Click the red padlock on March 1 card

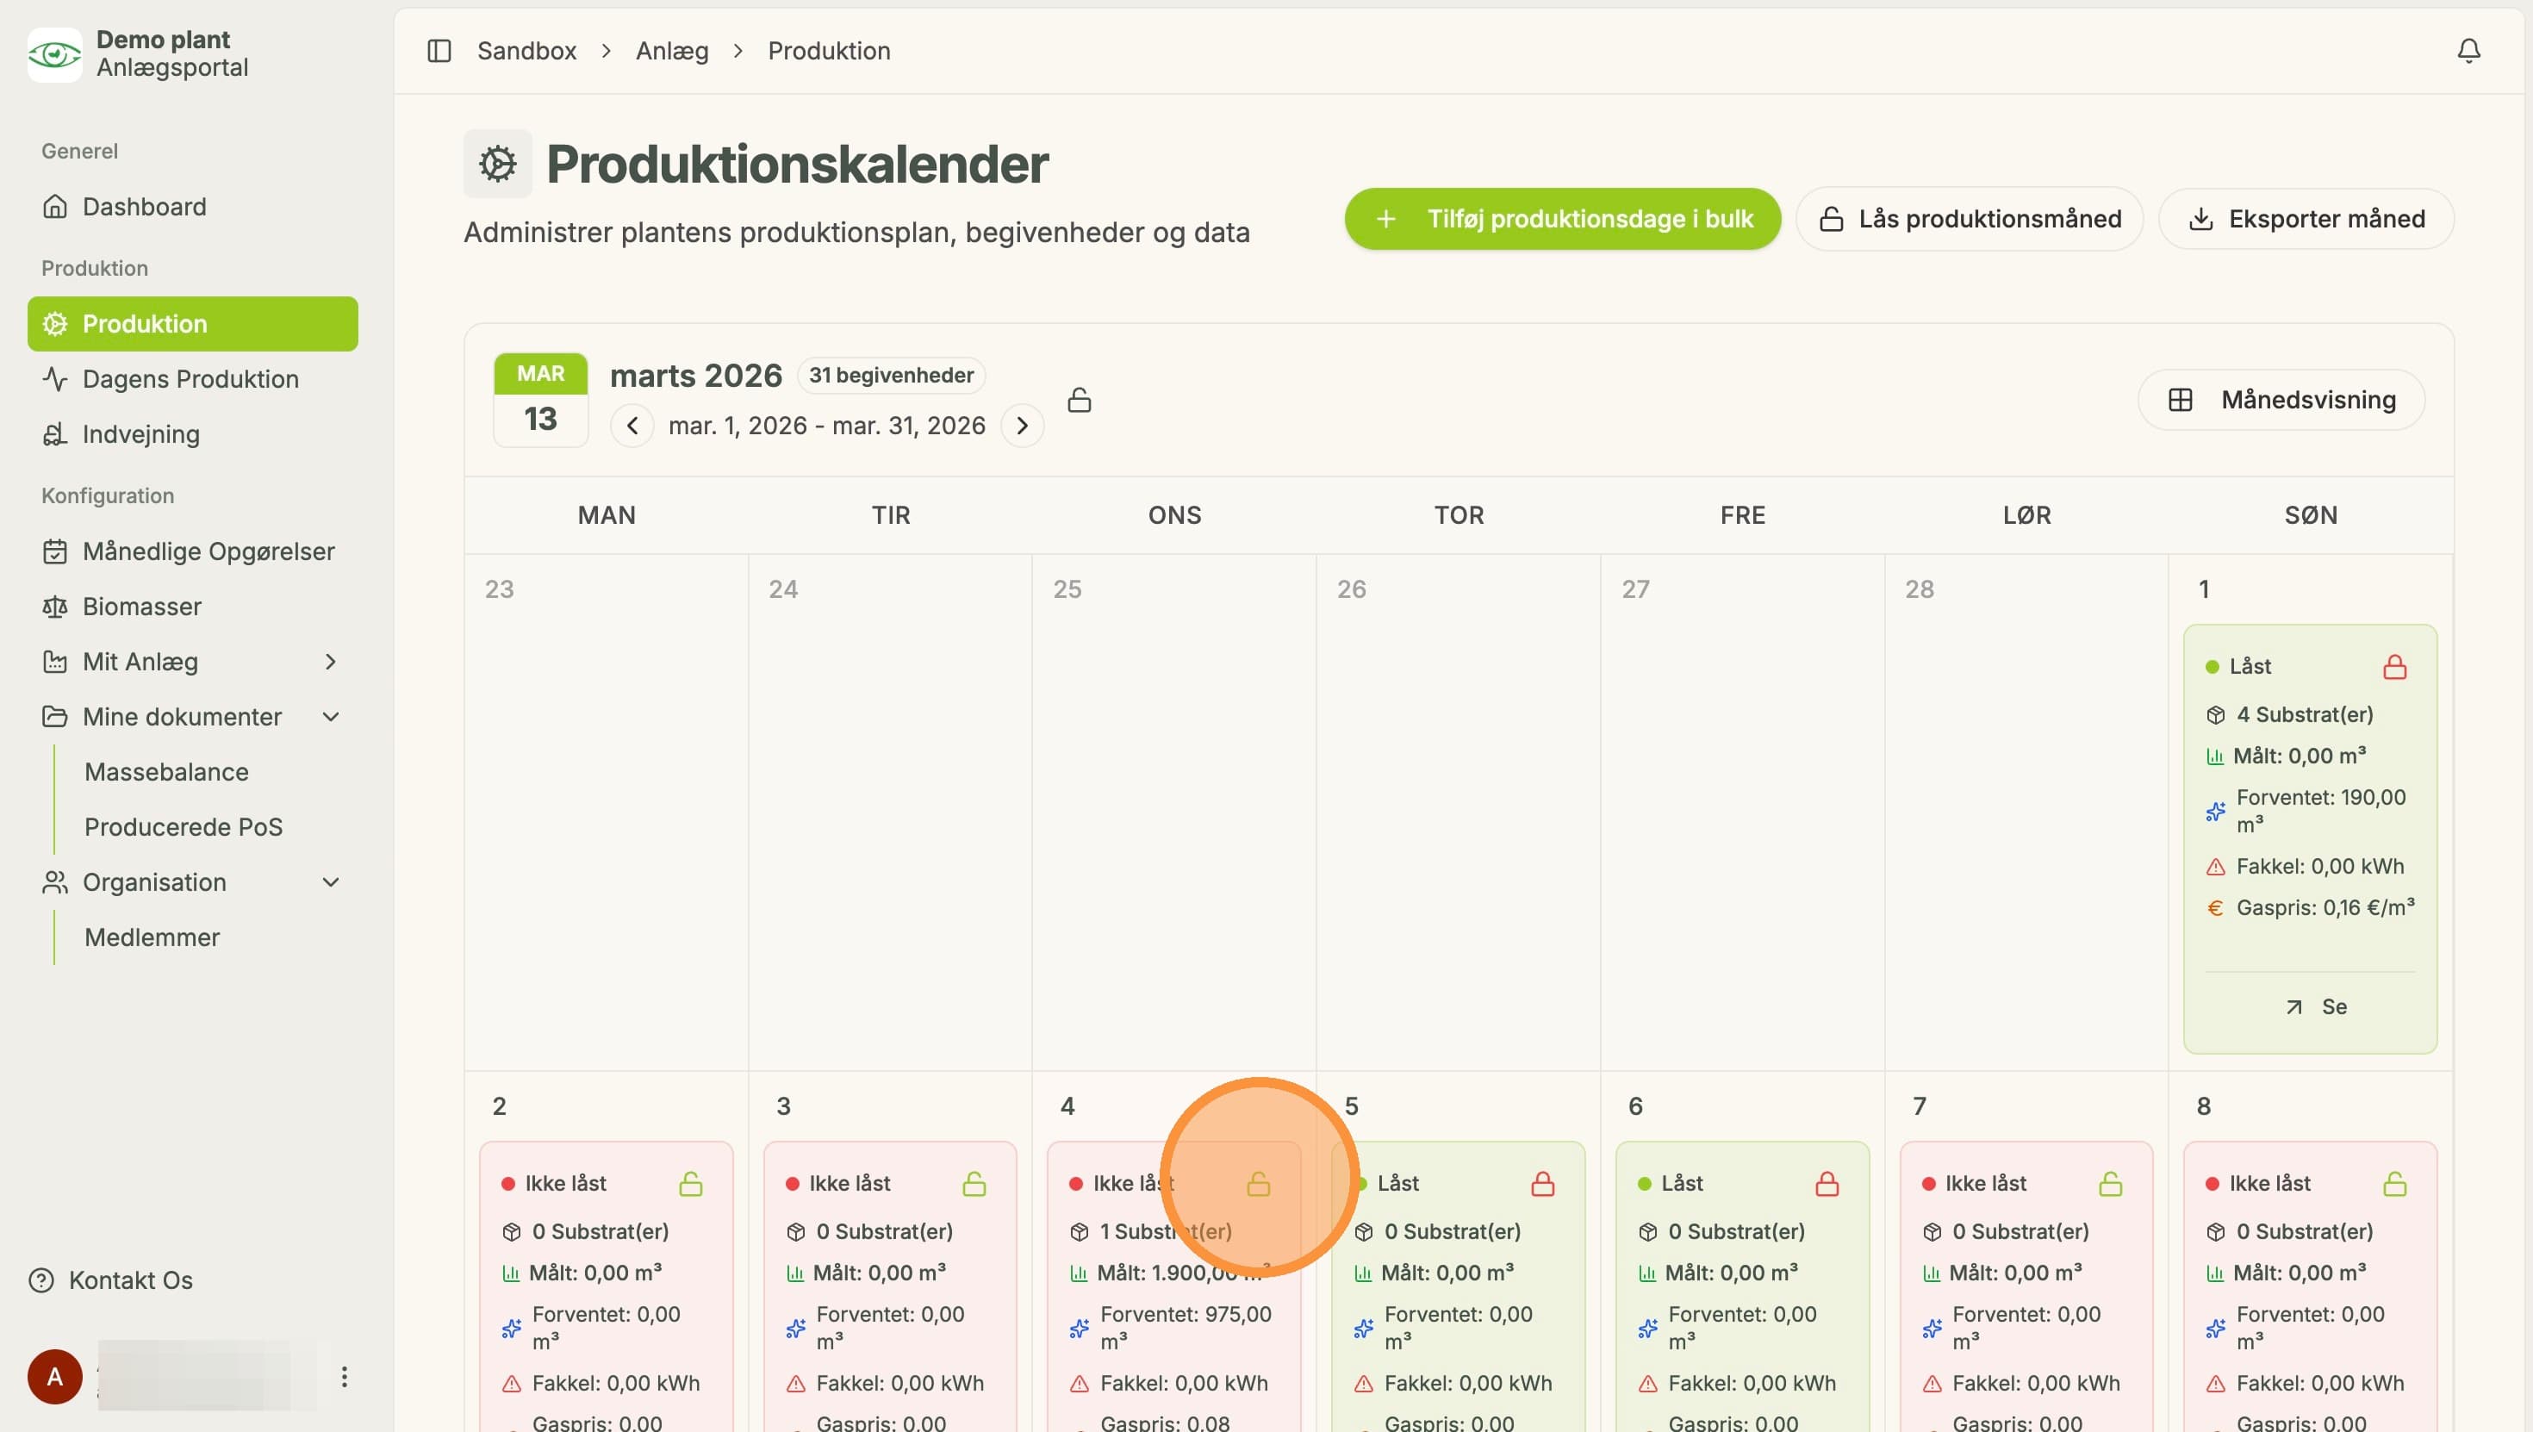tap(2394, 667)
